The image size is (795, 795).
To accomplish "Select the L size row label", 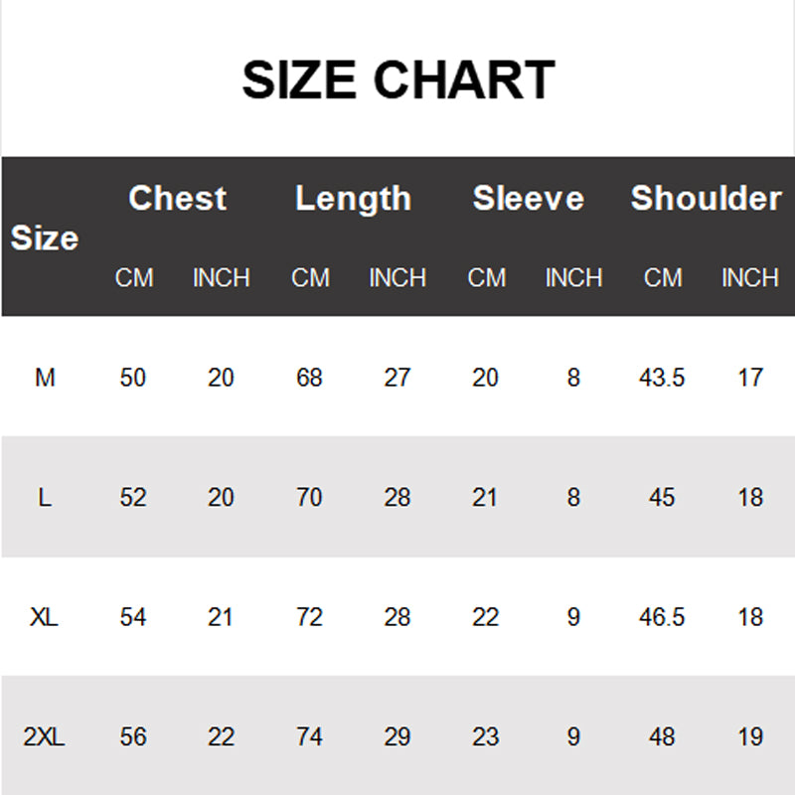I will click(45, 497).
